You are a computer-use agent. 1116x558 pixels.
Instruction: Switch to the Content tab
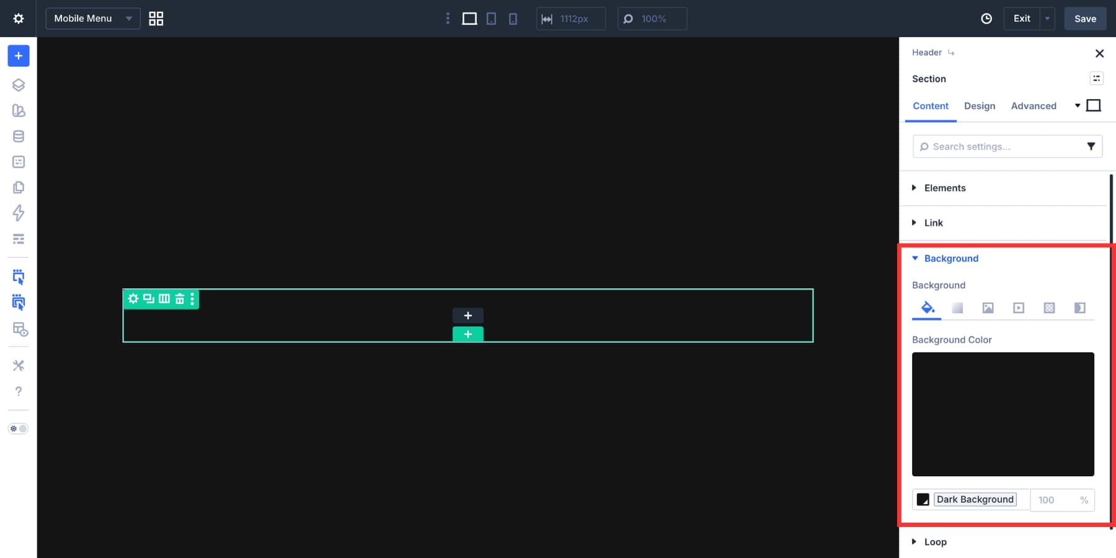[x=931, y=106]
